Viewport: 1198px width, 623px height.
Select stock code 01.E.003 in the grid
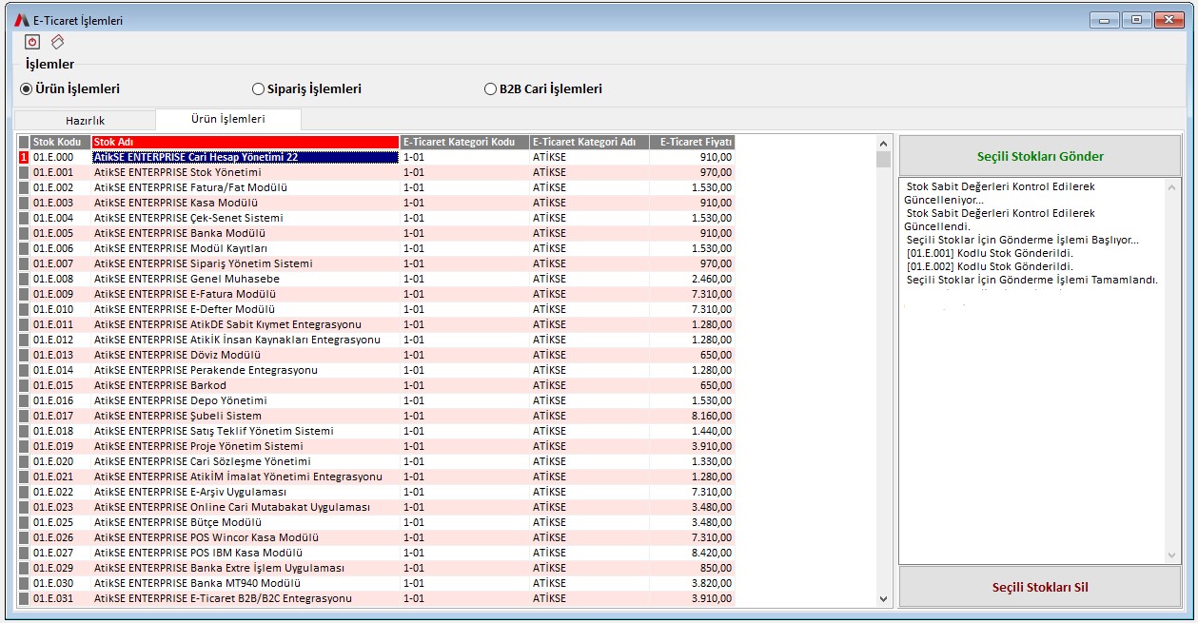[x=53, y=203]
